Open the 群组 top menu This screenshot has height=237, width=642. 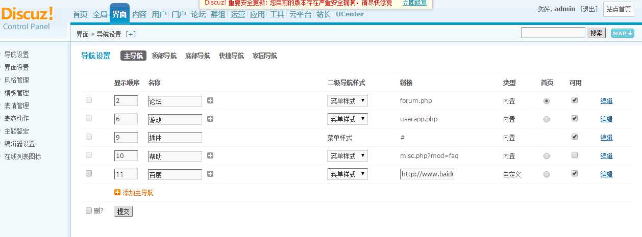(x=218, y=14)
